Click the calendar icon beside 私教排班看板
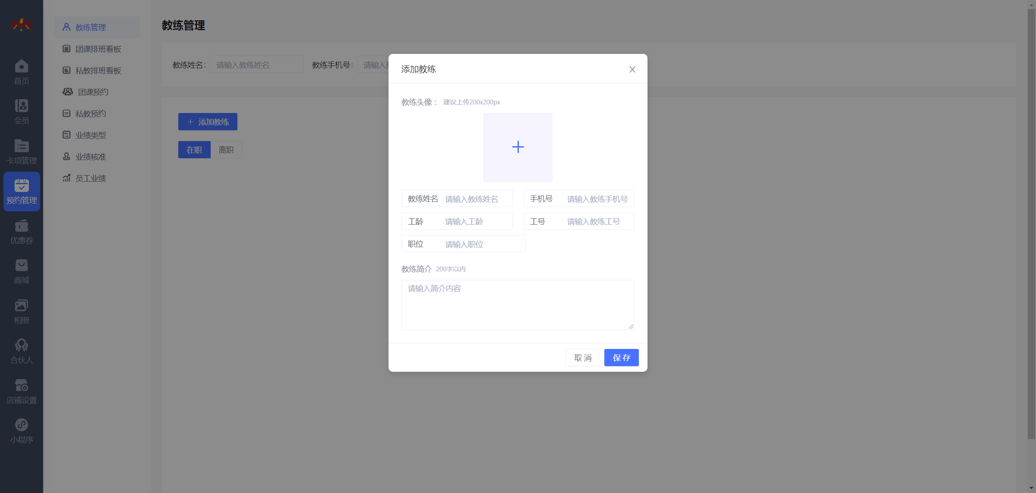The image size is (1036, 493). pos(66,70)
